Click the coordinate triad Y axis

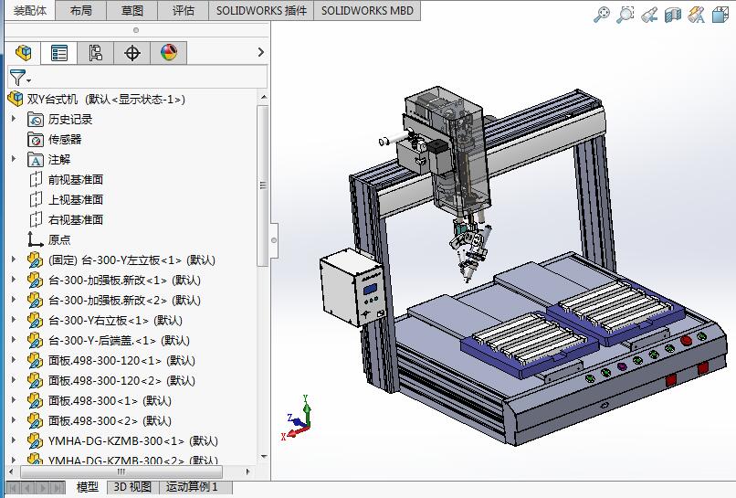coord(306,408)
